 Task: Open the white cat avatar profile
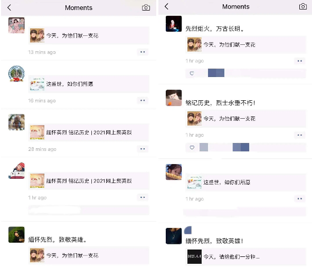174,98
